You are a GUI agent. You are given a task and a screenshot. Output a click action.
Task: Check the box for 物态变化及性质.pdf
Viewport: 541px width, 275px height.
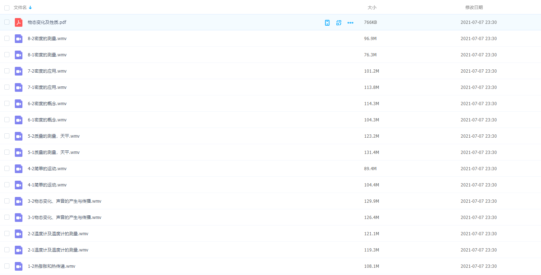coord(7,22)
